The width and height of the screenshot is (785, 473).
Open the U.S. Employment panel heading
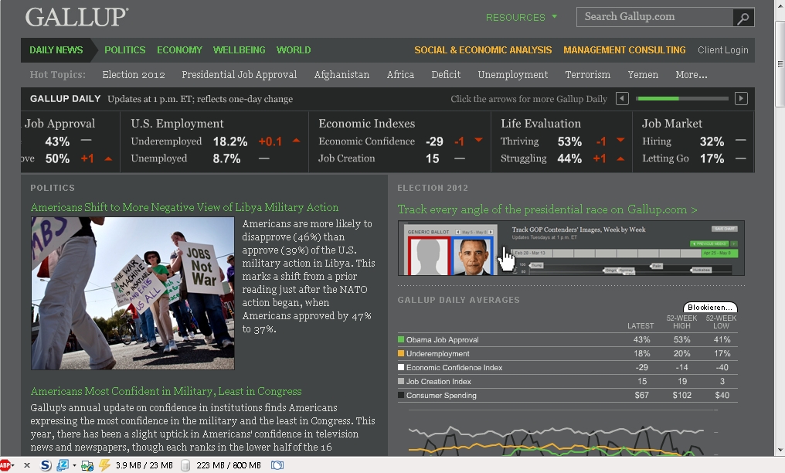177,124
